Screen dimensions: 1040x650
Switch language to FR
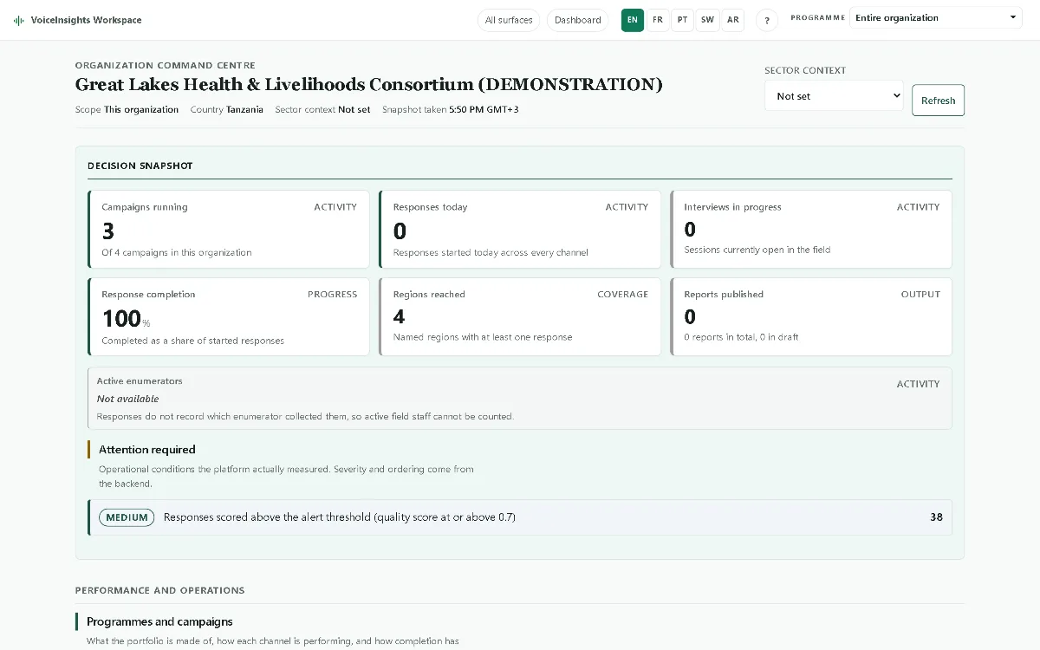pyautogui.click(x=658, y=20)
